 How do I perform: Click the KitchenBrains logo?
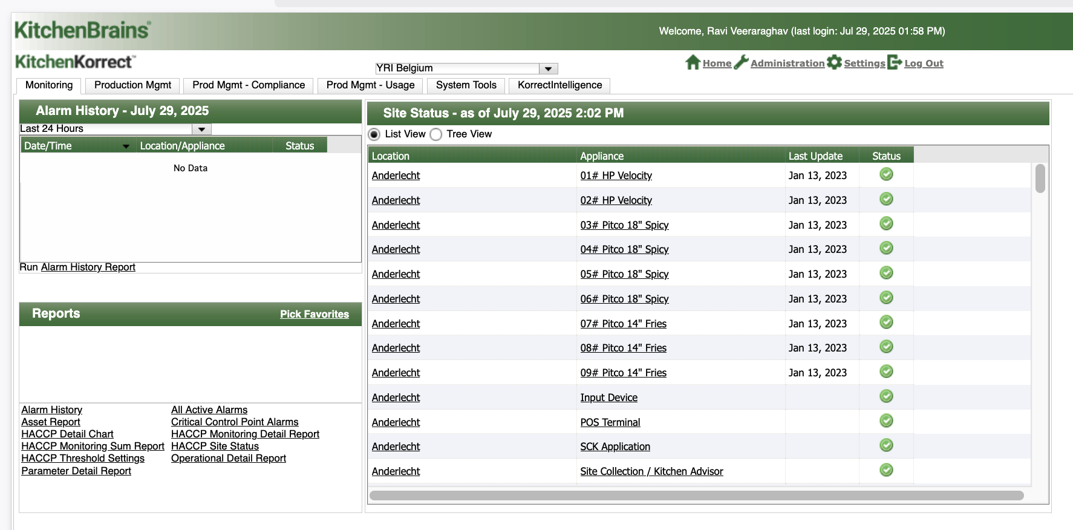pos(82,30)
